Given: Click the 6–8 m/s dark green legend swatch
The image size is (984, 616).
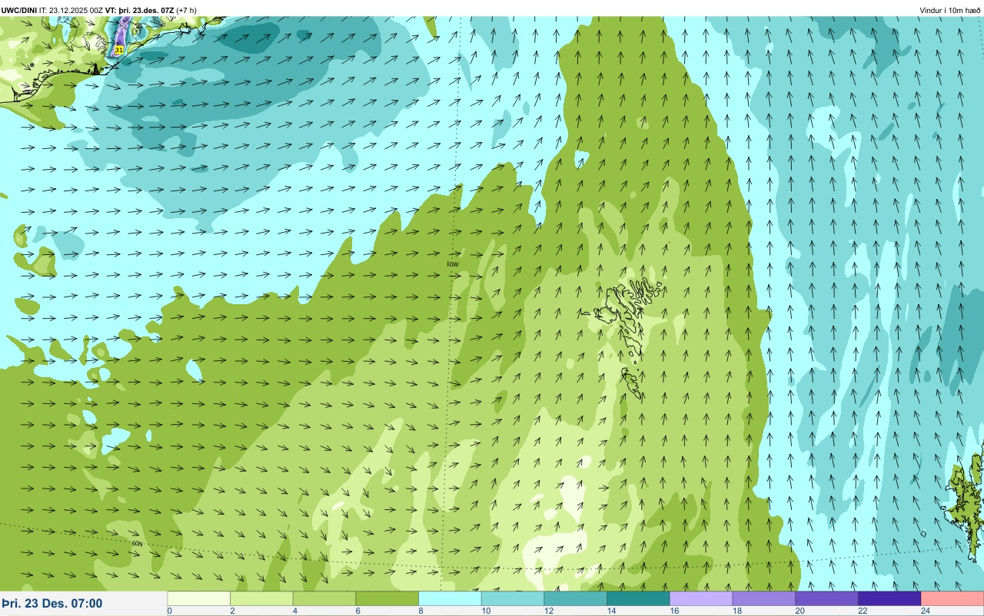Looking at the screenshot, I should pyautogui.click(x=387, y=598).
